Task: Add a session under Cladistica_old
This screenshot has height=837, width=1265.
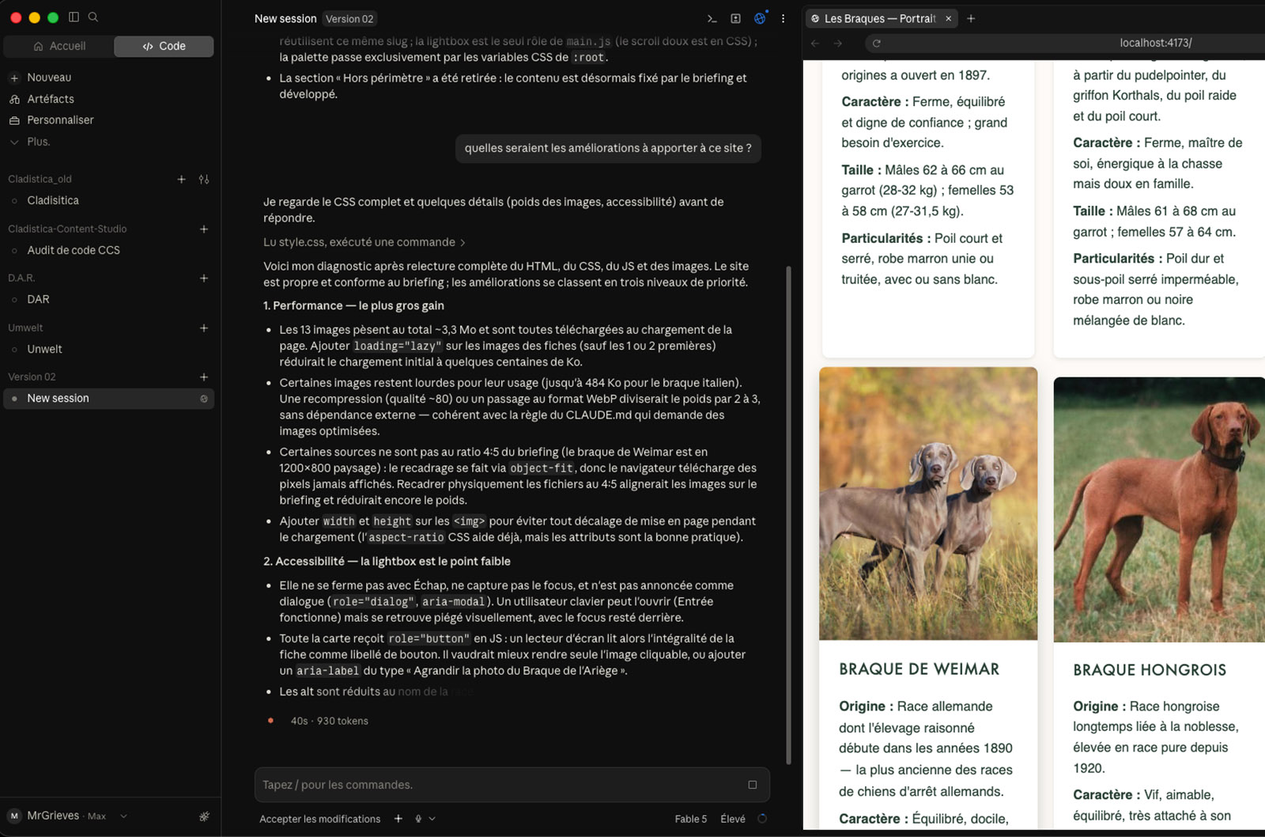Action: tap(181, 180)
